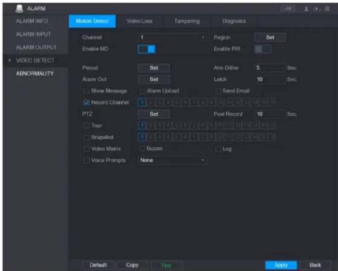The image size is (338, 271).
Task: Switch to the Motion Detect tab
Action: point(92,21)
